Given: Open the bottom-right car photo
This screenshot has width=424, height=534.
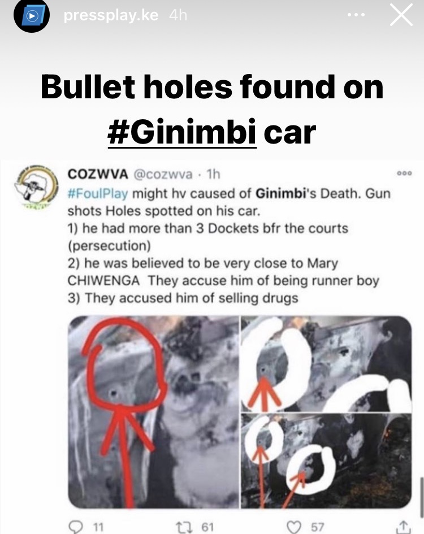Looking at the screenshot, I should coord(326,461).
